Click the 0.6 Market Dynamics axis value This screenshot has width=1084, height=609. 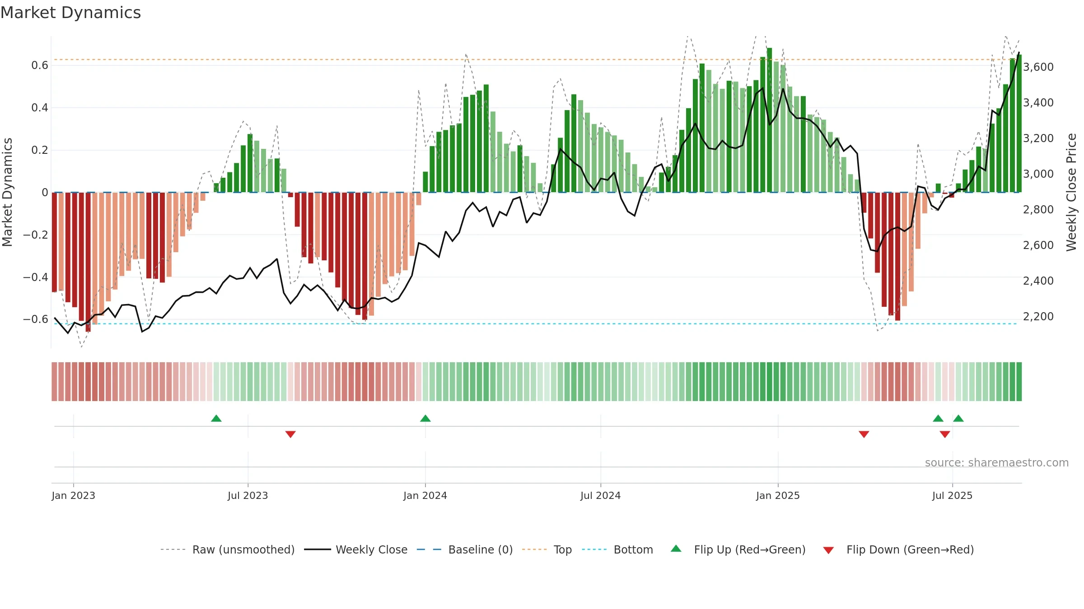click(40, 65)
